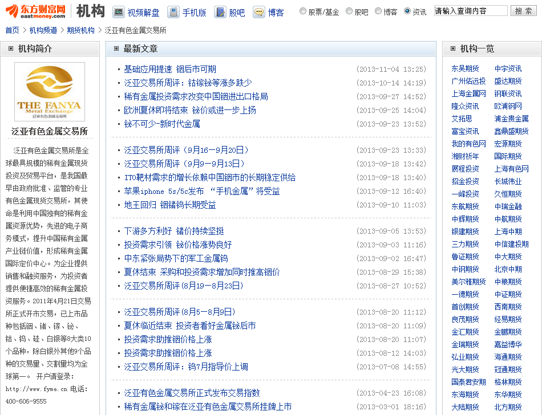Open article ITO靶材需求的增长依赖中国铟市
542x415 pixels.
pyautogui.click(x=210, y=177)
